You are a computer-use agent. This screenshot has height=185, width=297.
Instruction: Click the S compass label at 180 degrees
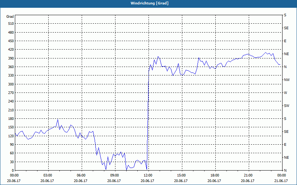pyautogui.click(x=285, y=119)
